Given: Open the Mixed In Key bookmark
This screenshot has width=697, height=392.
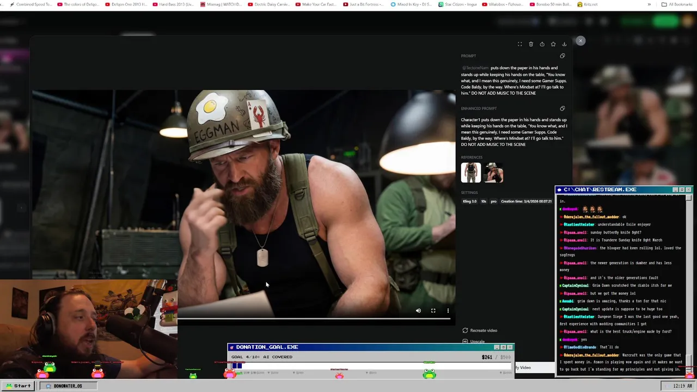Looking at the screenshot, I should tap(412, 4).
